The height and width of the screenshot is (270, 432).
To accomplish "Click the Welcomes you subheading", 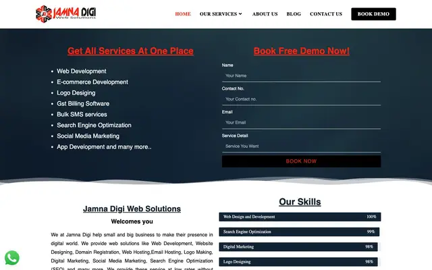I will tap(132, 221).
